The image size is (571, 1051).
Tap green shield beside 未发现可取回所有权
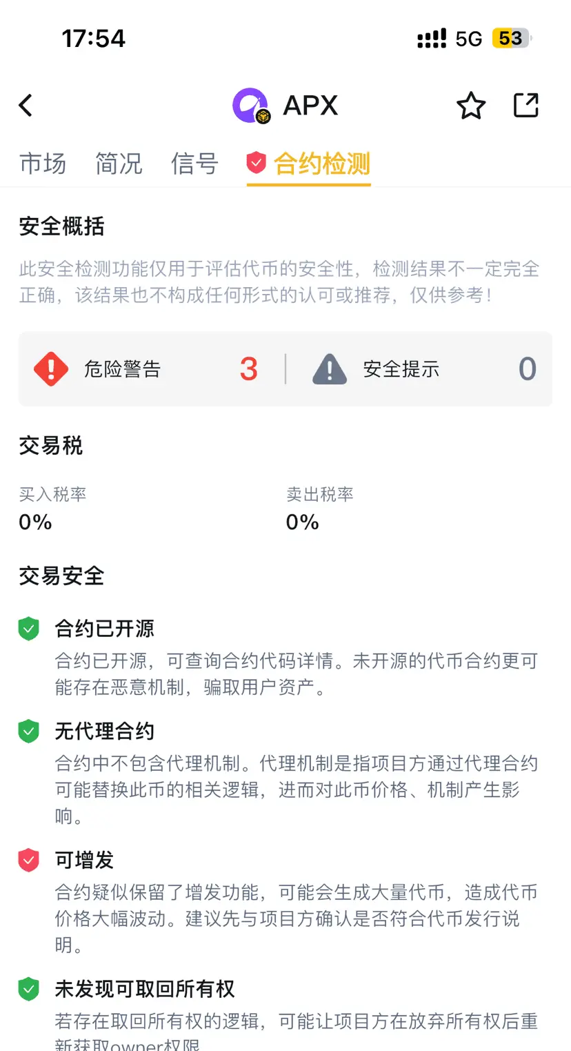point(28,989)
